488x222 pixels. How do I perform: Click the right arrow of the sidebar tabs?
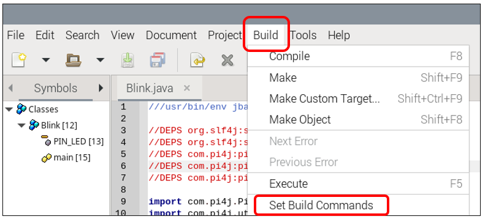pos(101,88)
